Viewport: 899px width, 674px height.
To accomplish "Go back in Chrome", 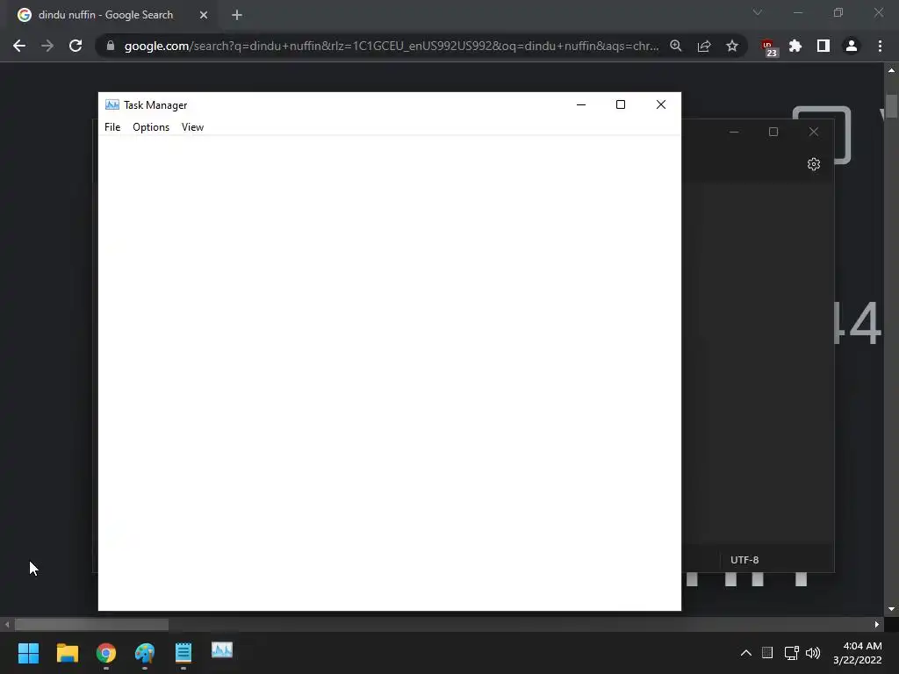I will click(19, 46).
